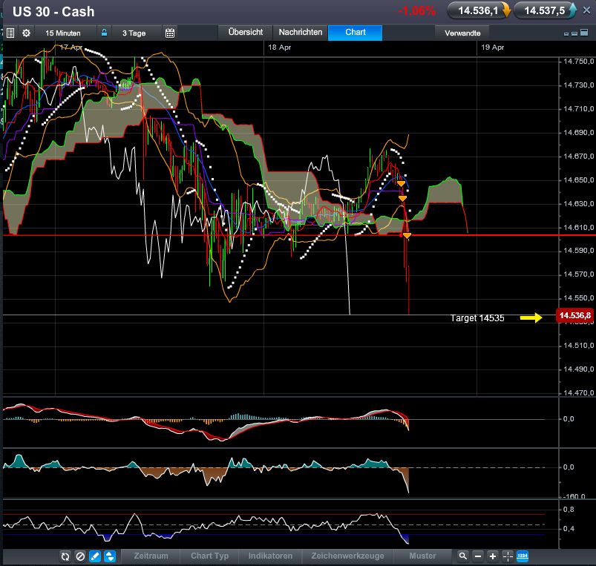Toggle the lock icon next to 3 Tage
Viewport: 596px width, 566px height.
[104, 33]
